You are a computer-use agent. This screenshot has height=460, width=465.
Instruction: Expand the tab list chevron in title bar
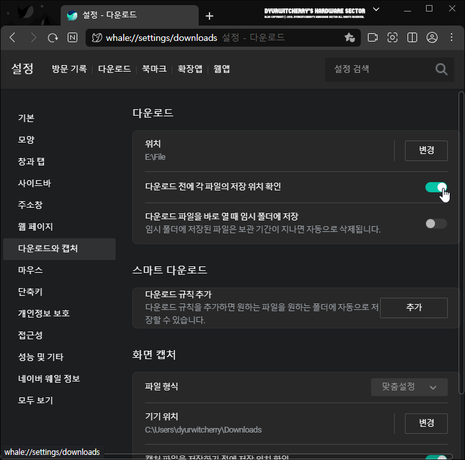376,10
